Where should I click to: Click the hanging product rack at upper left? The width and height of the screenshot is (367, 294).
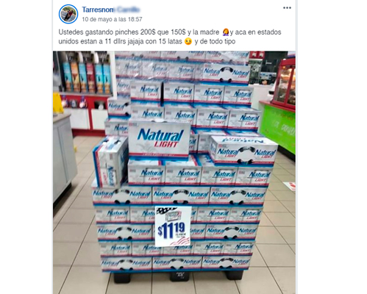(x=86, y=75)
